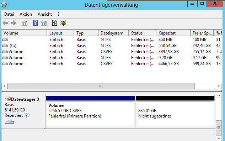
Task: Click the 9,28 GB capacity cell
Action: [165, 58]
